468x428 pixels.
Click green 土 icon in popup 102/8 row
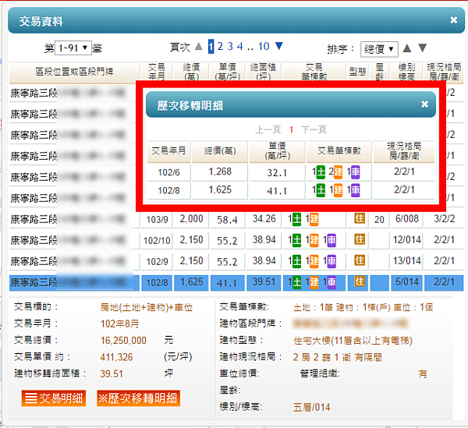tap(321, 190)
